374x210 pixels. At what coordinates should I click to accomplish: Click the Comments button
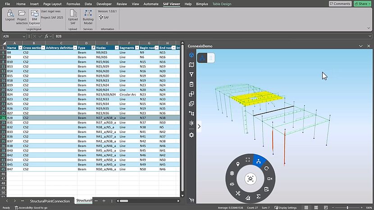[340, 4]
